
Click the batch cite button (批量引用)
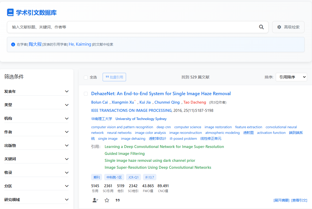[114, 77]
